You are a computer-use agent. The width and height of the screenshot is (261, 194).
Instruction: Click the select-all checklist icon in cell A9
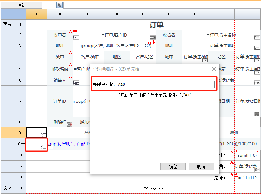coord(43,135)
